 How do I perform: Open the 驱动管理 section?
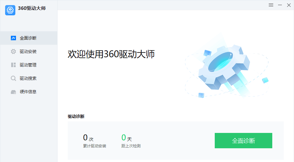tap(29, 65)
